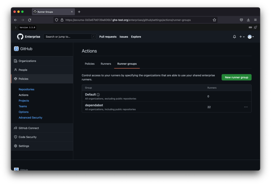The width and height of the screenshot is (271, 185).
Task: Open the dependabot group options menu
Action: click(x=246, y=107)
